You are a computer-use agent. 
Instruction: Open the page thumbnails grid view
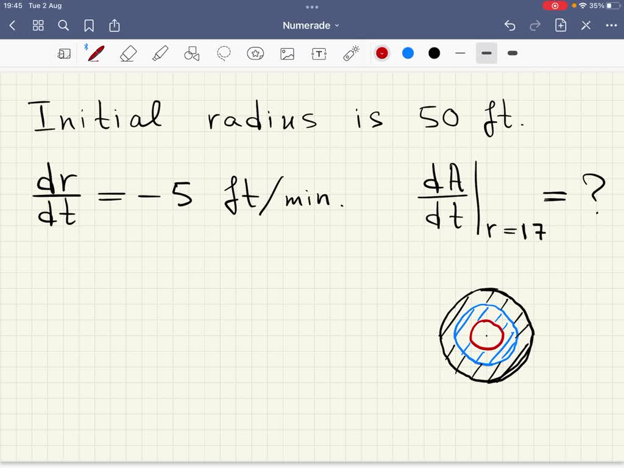pyautogui.click(x=38, y=26)
